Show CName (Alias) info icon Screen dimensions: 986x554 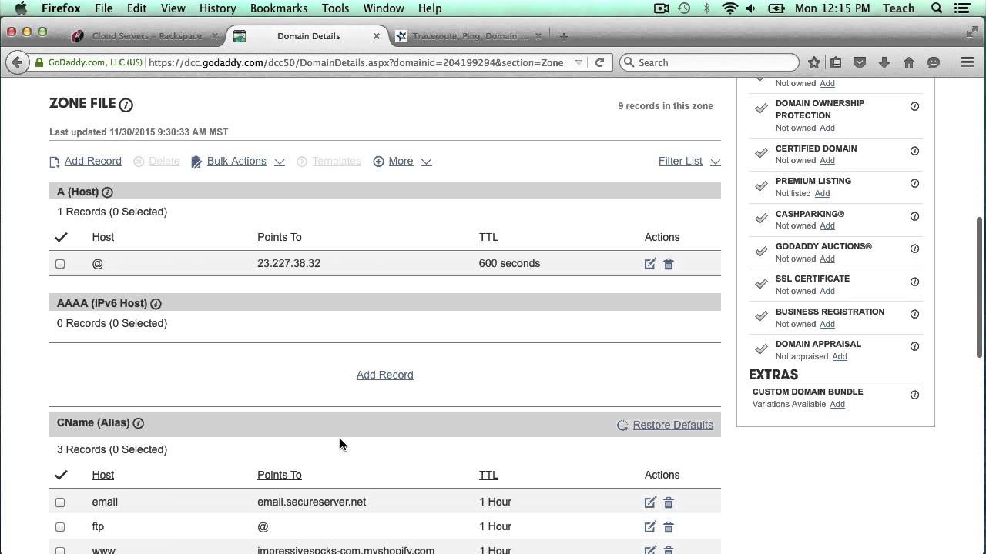(x=139, y=423)
